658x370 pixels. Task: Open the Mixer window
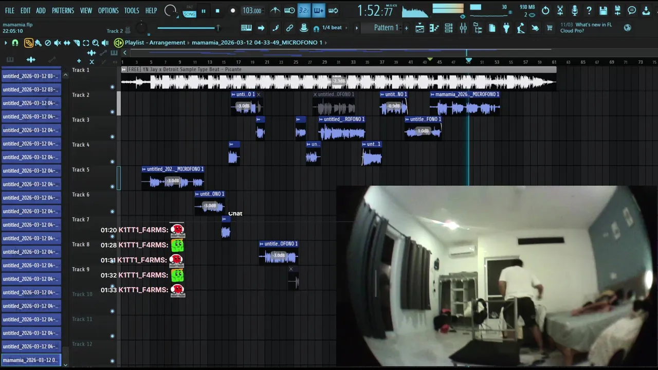(463, 28)
